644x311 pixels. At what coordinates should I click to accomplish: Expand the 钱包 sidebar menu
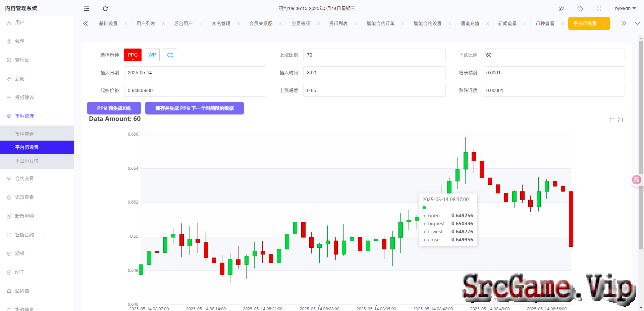[37, 41]
